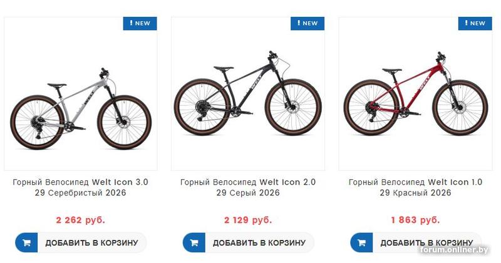Click NEW badge on silver Welt Icon 3.0
The height and width of the screenshot is (263, 501).
[140, 23]
